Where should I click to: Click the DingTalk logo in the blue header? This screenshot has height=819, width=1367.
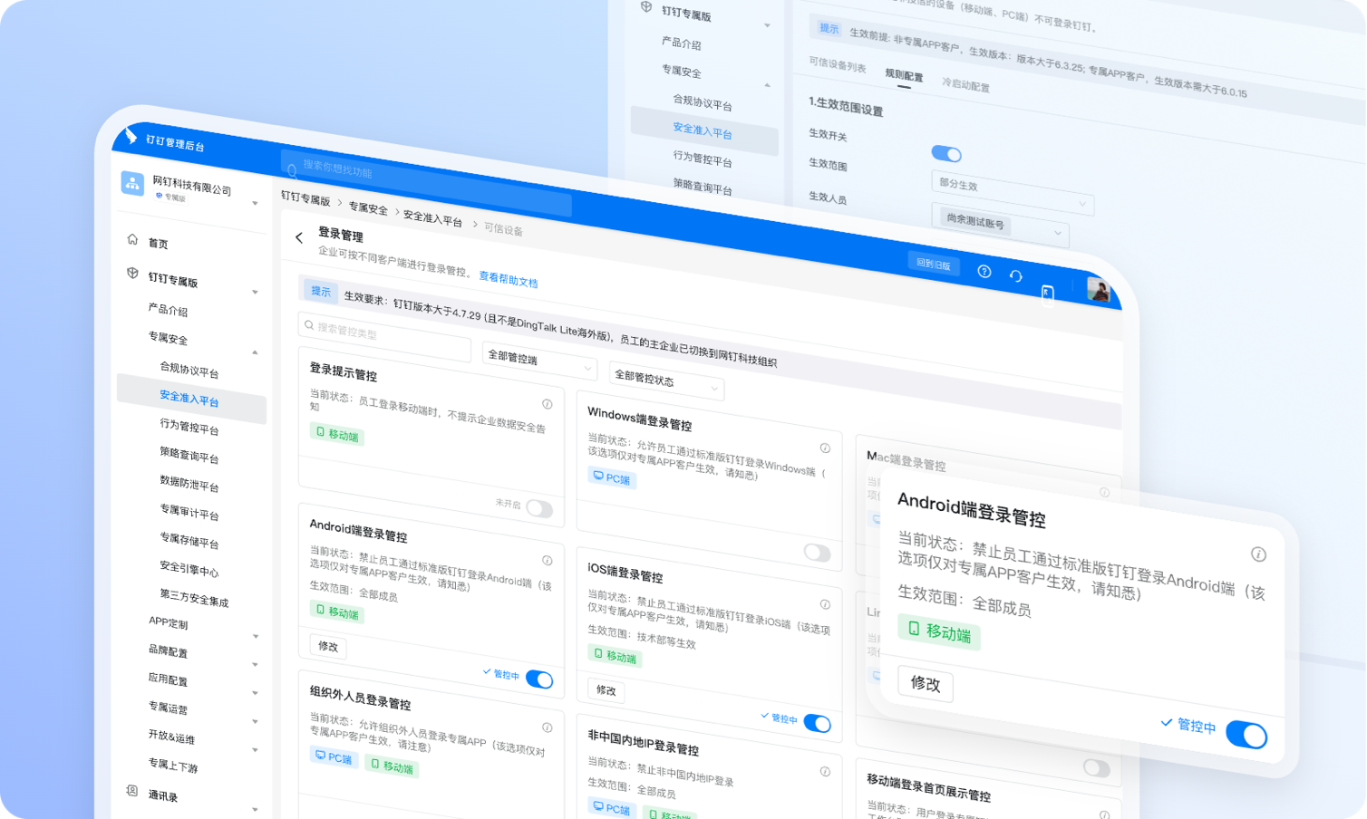click(x=131, y=136)
